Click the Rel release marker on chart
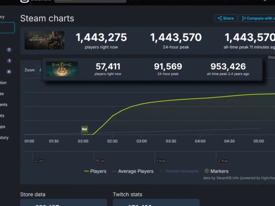The width and height of the screenshot is (275, 206). tap(84, 129)
